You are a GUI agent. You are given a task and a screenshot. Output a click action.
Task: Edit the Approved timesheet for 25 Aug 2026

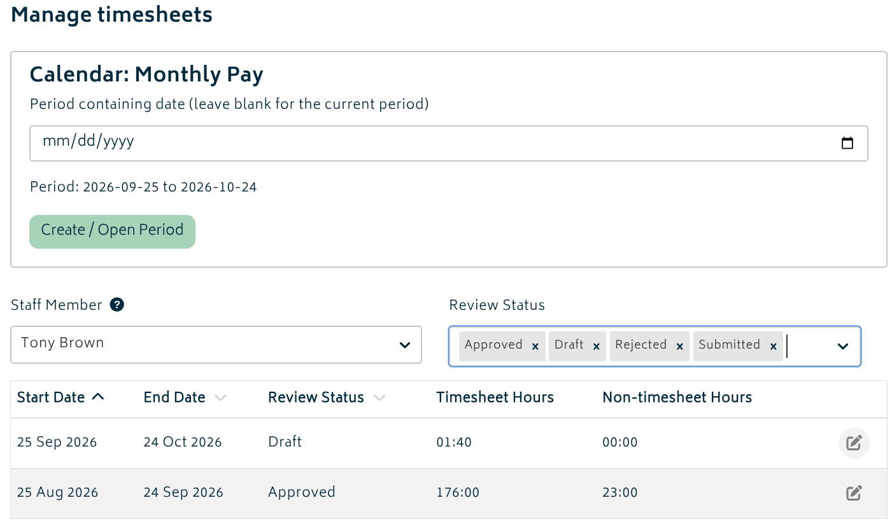tap(854, 492)
